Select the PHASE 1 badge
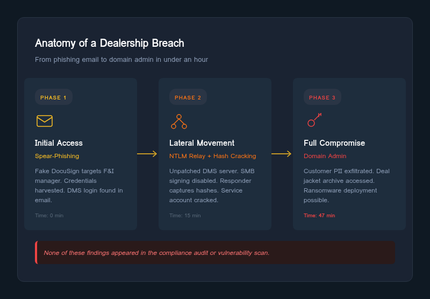 pyautogui.click(x=54, y=97)
